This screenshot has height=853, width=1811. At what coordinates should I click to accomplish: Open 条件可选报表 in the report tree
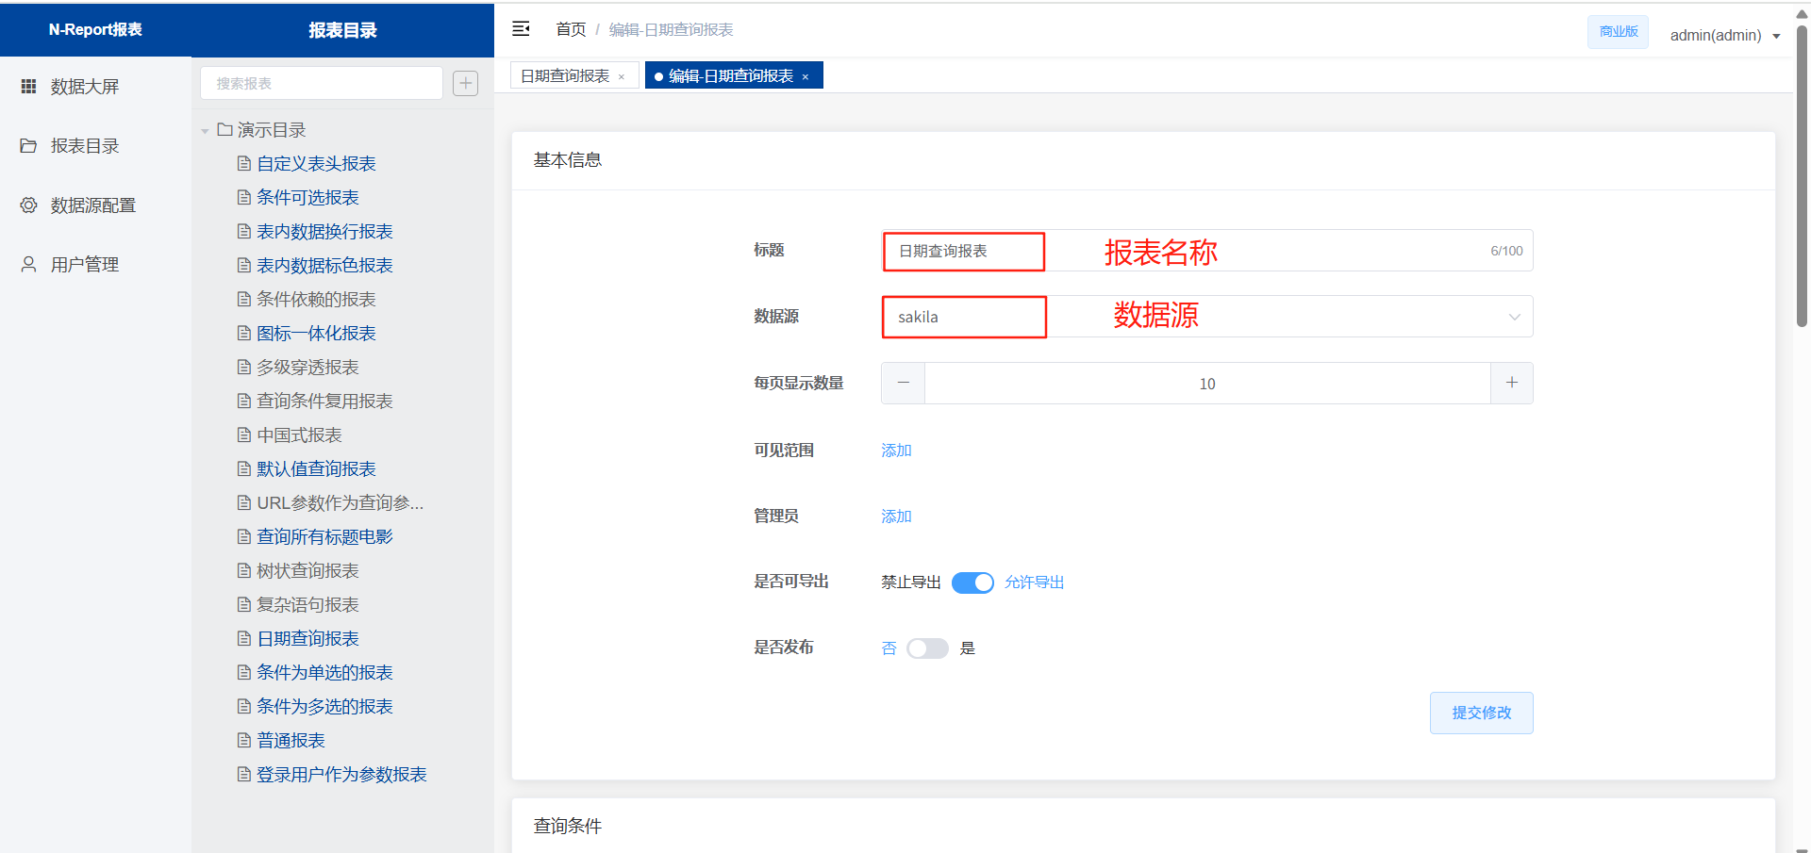click(x=307, y=198)
